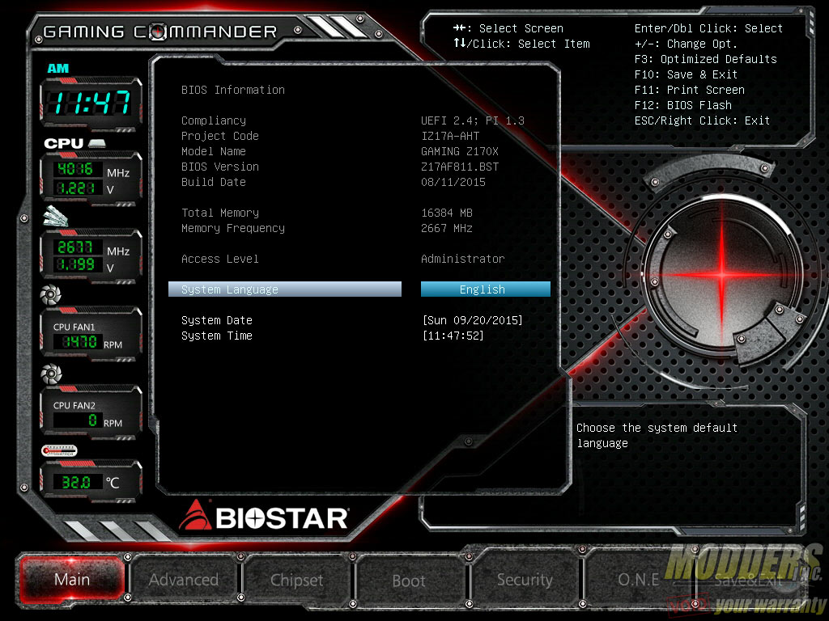
Task: Click the thermometer temperature icon
Action: coord(59,451)
